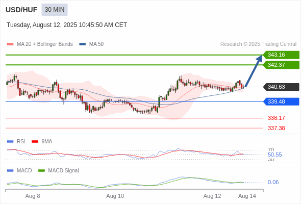The width and height of the screenshot is (301, 204).
Task: Click the RSI legend label
Action: point(21,142)
